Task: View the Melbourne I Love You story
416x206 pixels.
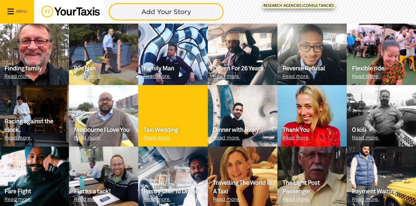Action: [x=104, y=116]
